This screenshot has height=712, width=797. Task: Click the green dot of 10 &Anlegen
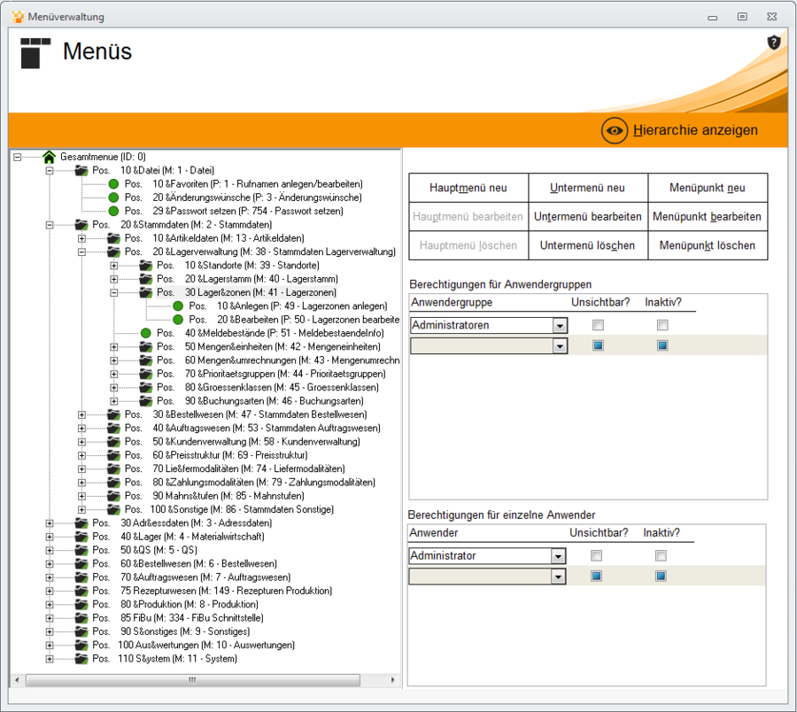click(178, 306)
